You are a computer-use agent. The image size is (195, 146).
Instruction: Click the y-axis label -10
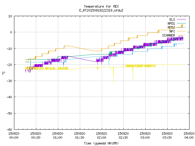[9, 49]
